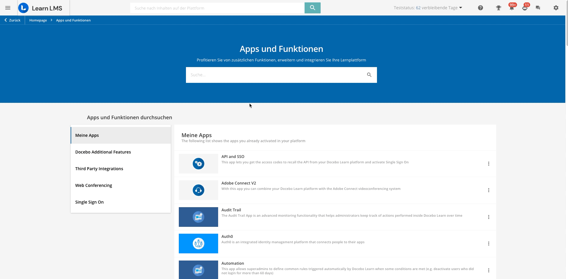Viewport: 568px width, 279px height.
Task: Open the help question mark icon
Action: tap(480, 8)
